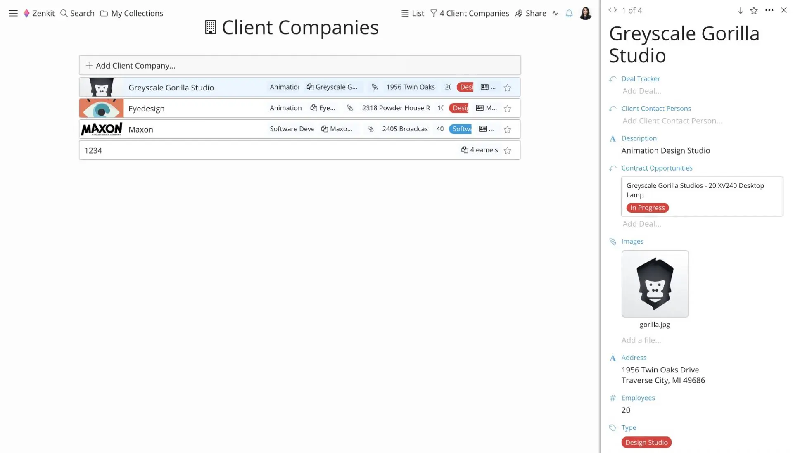Click Add Deal under Deal Tracker
793x453 pixels.
point(641,91)
